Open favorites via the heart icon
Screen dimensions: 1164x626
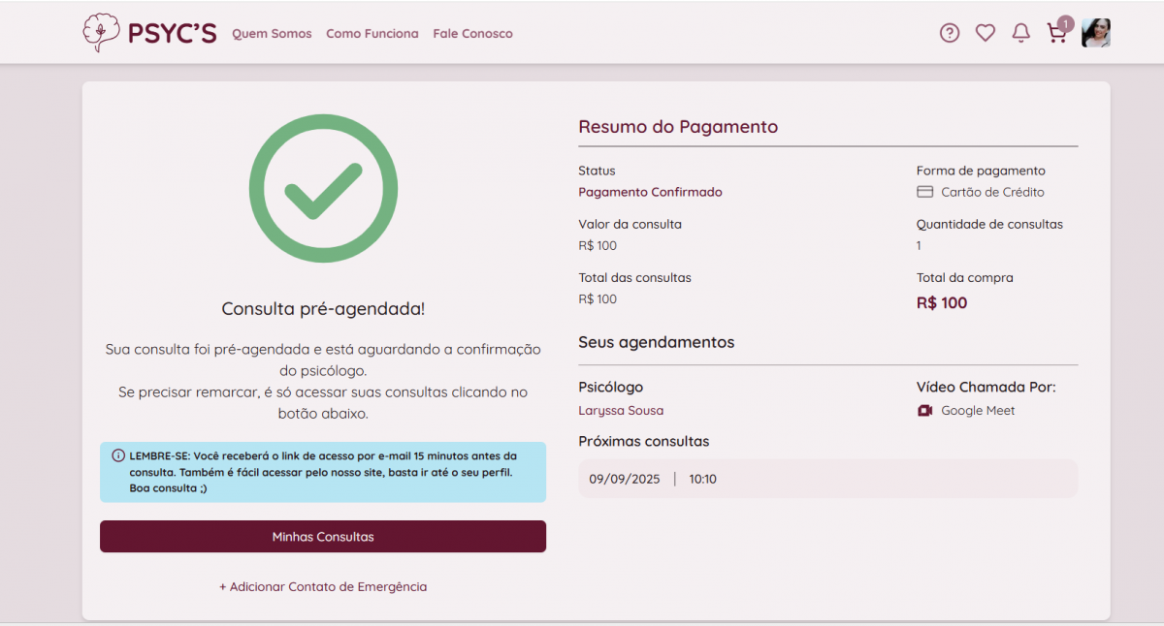pyautogui.click(x=986, y=33)
